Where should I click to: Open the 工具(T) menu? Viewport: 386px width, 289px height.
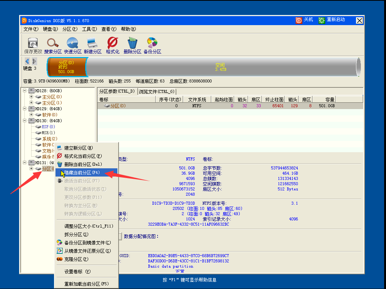click(89, 29)
